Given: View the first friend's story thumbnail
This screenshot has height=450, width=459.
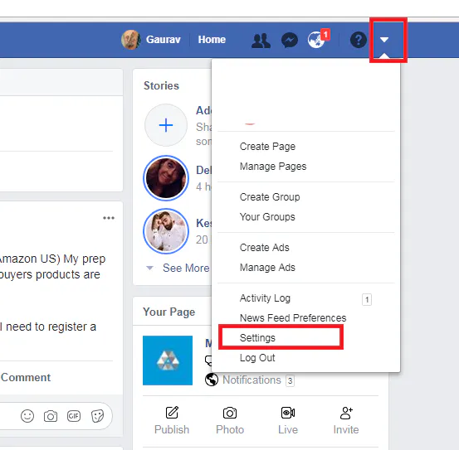Looking at the screenshot, I should 166,178.
